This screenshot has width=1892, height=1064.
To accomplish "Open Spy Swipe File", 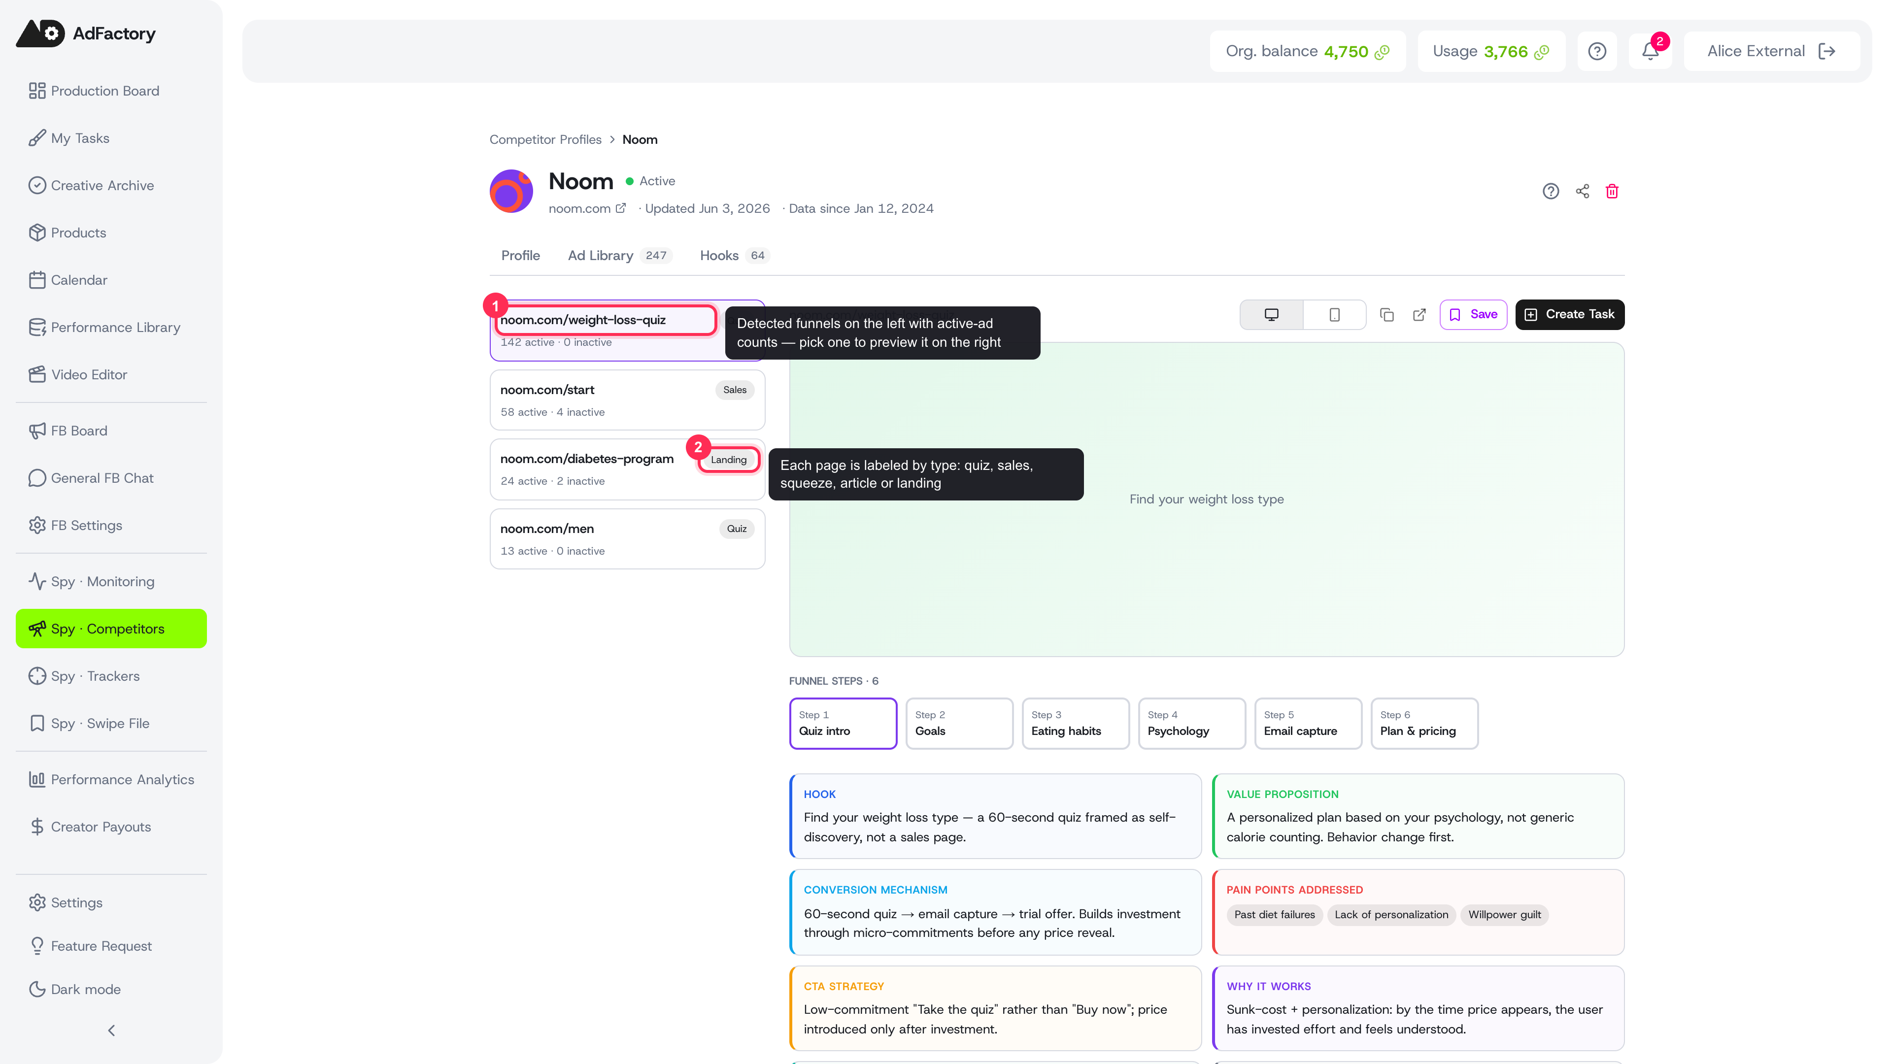I will 111,723.
